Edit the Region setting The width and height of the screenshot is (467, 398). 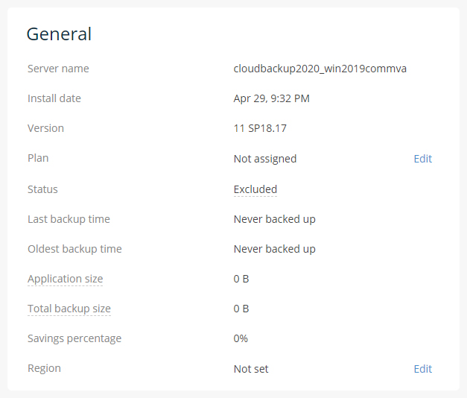click(x=422, y=369)
